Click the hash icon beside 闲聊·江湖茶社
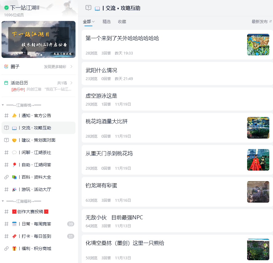 [x=6, y=152]
